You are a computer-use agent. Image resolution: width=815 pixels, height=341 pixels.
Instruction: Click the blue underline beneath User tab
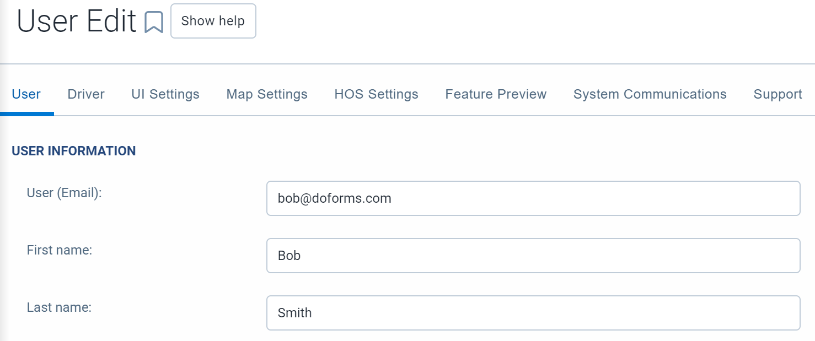point(27,114)
